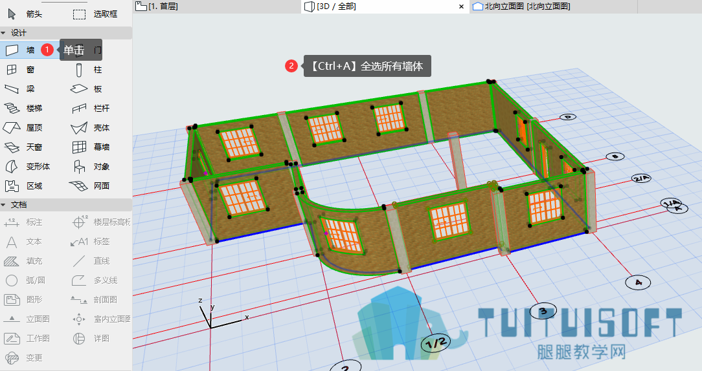Choose the Column (柱) tool
Screen dimensions: 702x371
89,70
